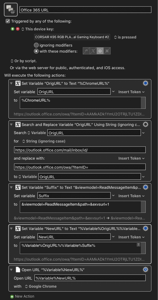Click scrollbar of Suffix text field
Viewport: 158px width, 300px height.
143,207
